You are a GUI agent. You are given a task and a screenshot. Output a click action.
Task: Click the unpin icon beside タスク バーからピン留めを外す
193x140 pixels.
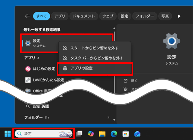coord(65,58)
